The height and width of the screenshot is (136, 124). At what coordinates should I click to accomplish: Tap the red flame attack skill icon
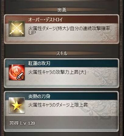pos(17,72)
